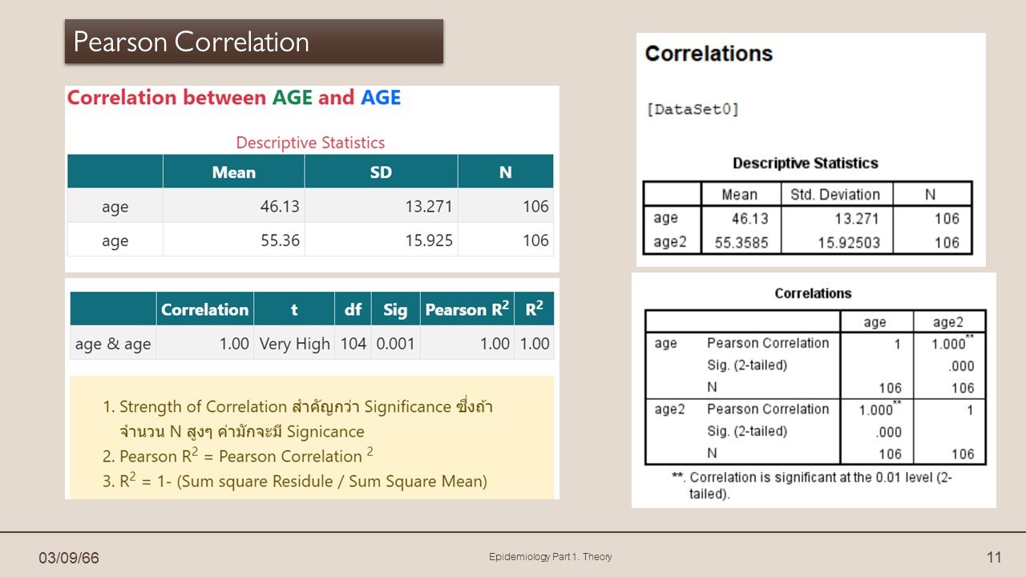Select the value 15.92503
Screen dimensions: 1026x577
(847, 242)
